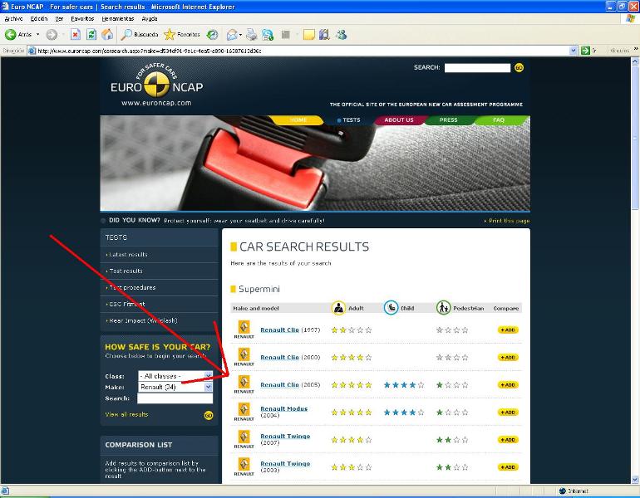Expand the Make dropdown showing Renault
The image size is (640, 498).
point(209,387)
